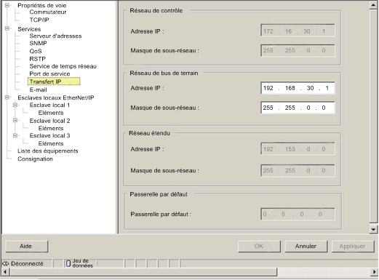Open Eléments under Esclave local 2
Screen dimensions: 379x280
(51, 128)
